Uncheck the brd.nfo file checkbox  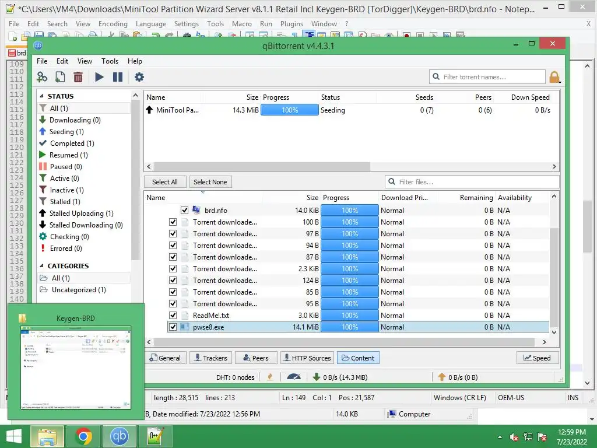184,210
